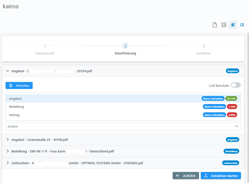Open the list view icon in toolbar
Image resolution: width=249 pixels, height=183 pixels.
coord(224,25)
